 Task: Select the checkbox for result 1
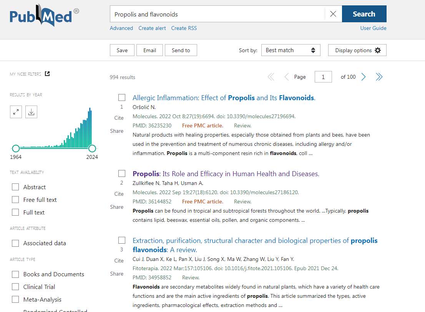[x=122, y=97]
